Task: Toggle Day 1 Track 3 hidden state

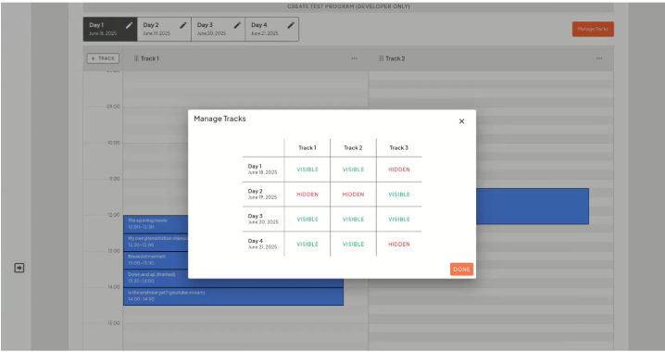Action: [x=399, y=170]
